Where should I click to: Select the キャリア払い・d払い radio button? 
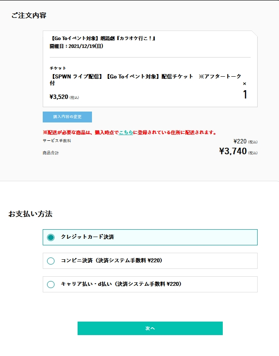pyautogui.click(x=51, y=285)
